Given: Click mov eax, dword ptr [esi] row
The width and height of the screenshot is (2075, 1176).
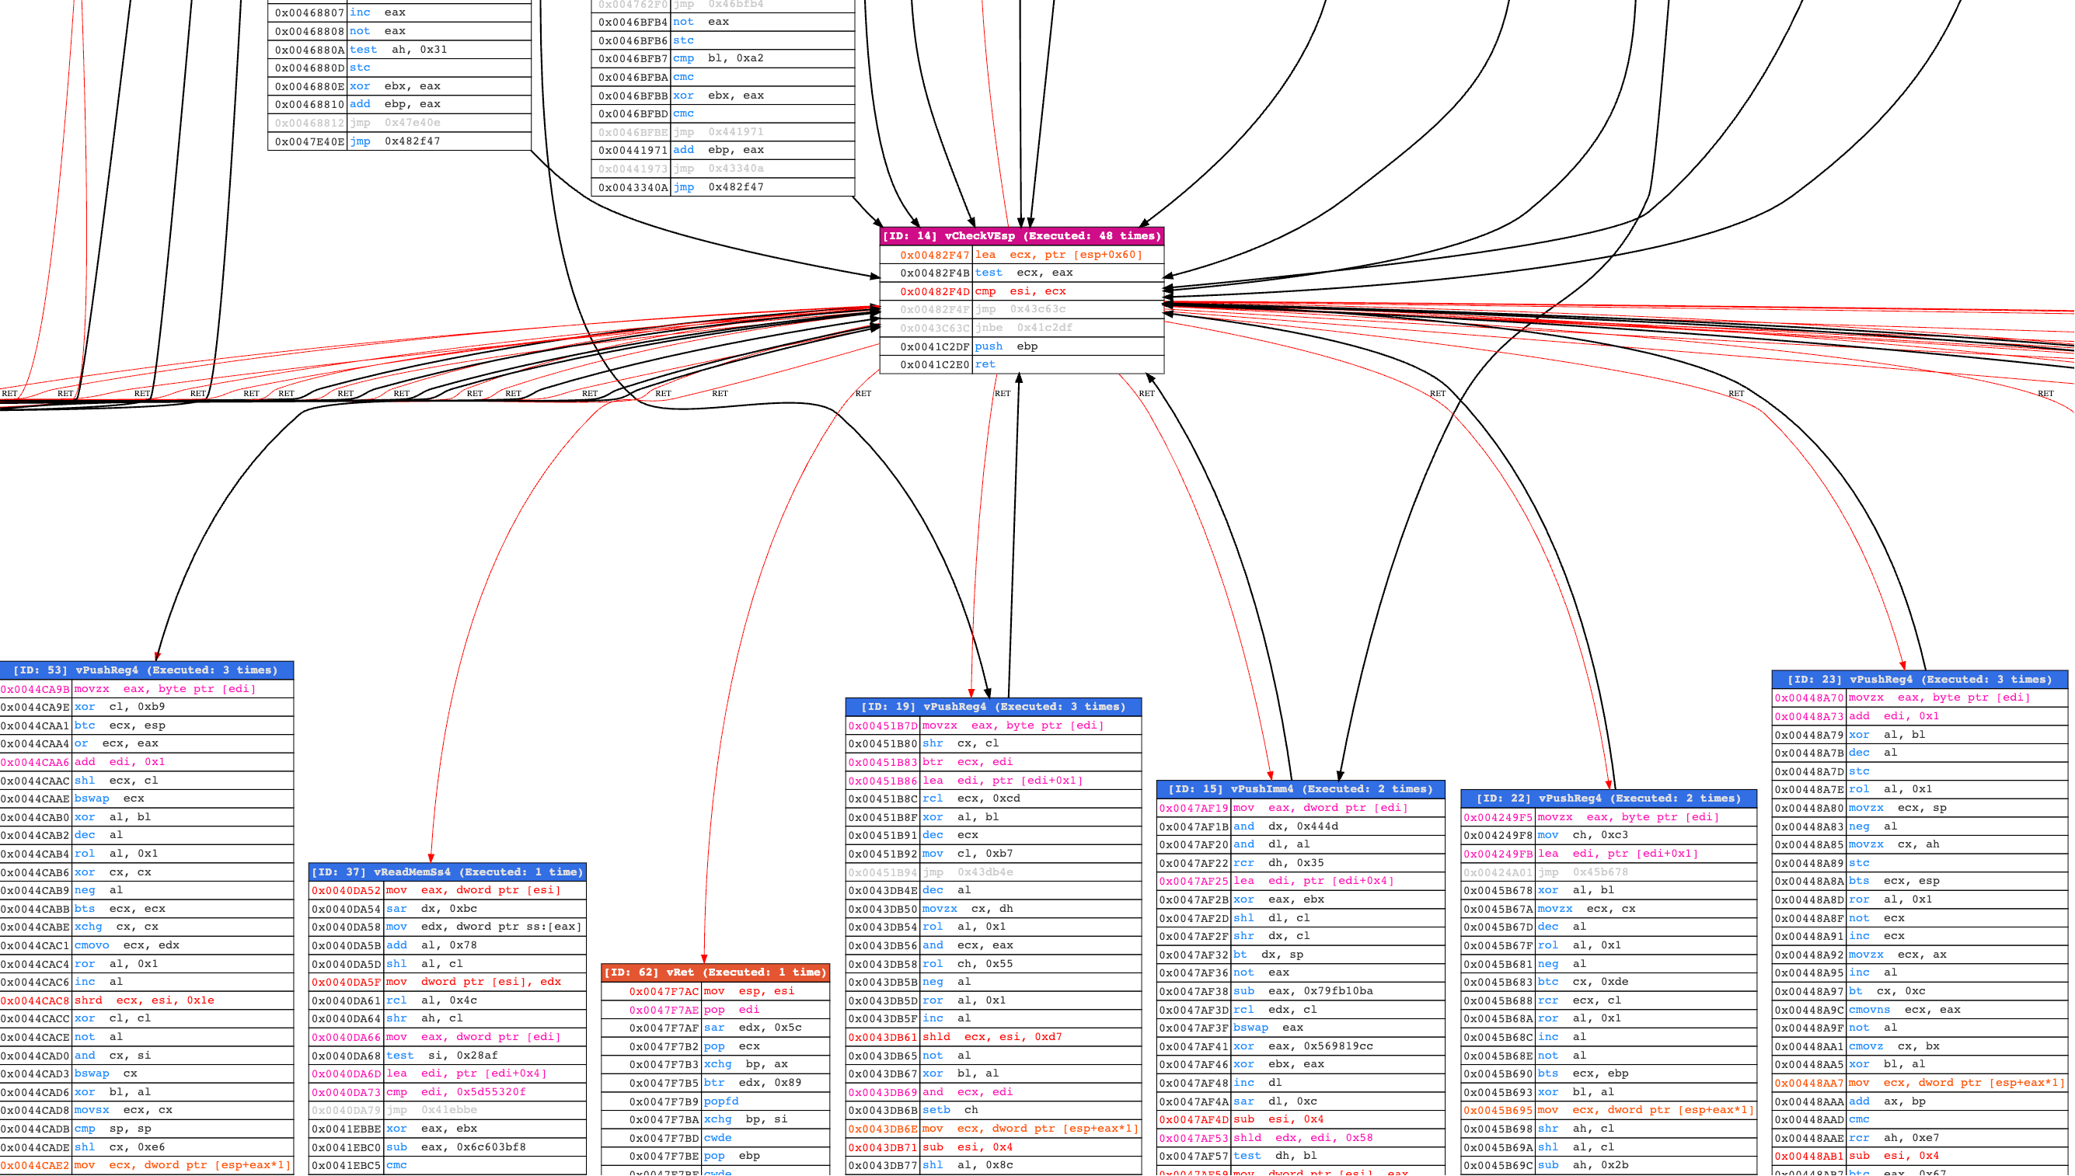Looking at the screenshot, I should tap(447, 890).
